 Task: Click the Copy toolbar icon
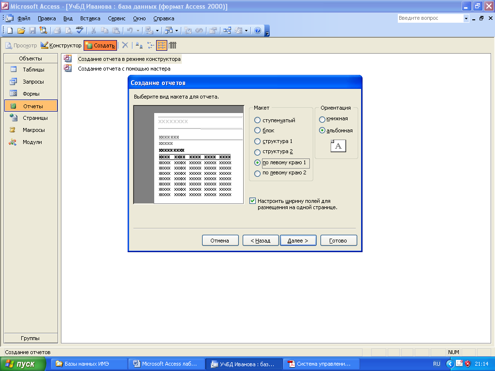tap(104, 30)
